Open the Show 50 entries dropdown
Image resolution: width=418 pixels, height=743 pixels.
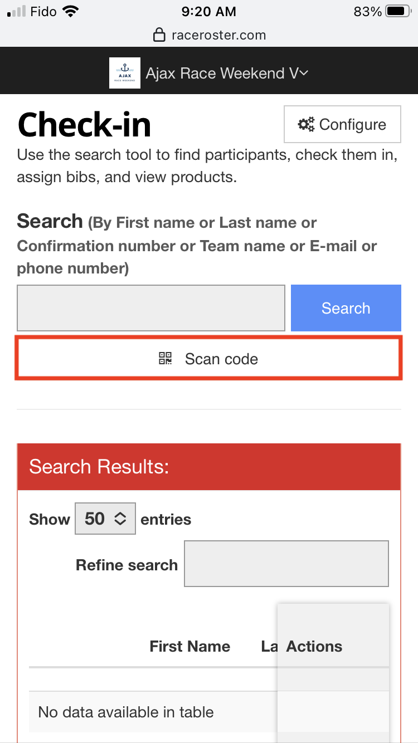tap(105, 518)
